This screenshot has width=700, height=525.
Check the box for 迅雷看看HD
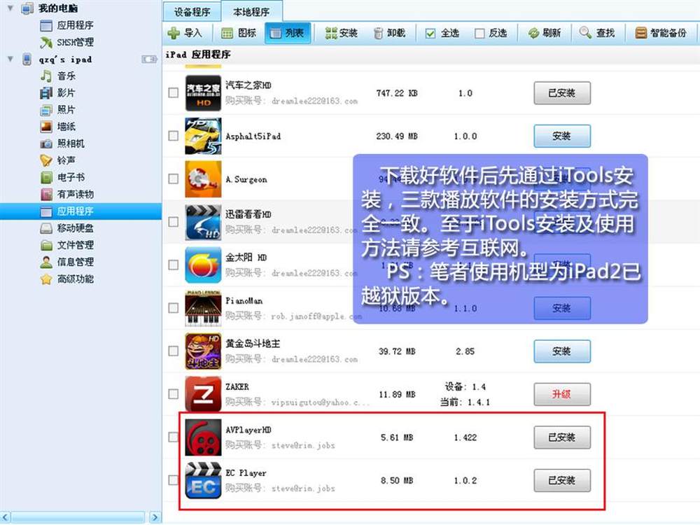173,222
